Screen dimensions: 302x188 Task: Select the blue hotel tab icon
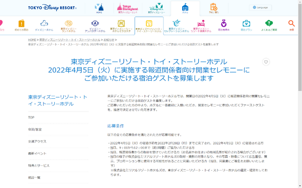tap(185, 8)
